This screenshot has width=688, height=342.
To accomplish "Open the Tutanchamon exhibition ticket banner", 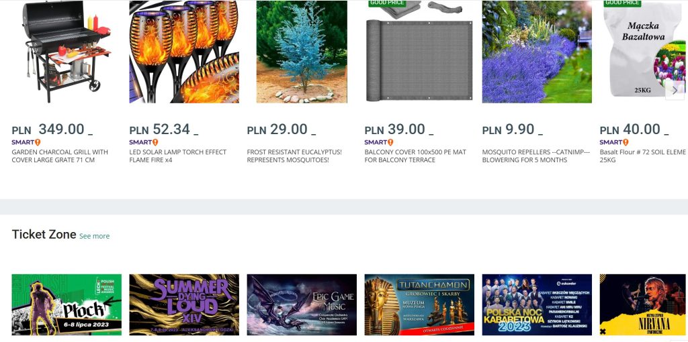I will point(419,304).
